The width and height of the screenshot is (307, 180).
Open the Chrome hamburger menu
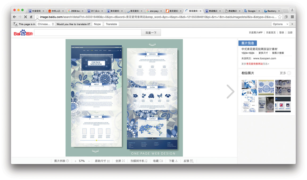click(292, 17)
